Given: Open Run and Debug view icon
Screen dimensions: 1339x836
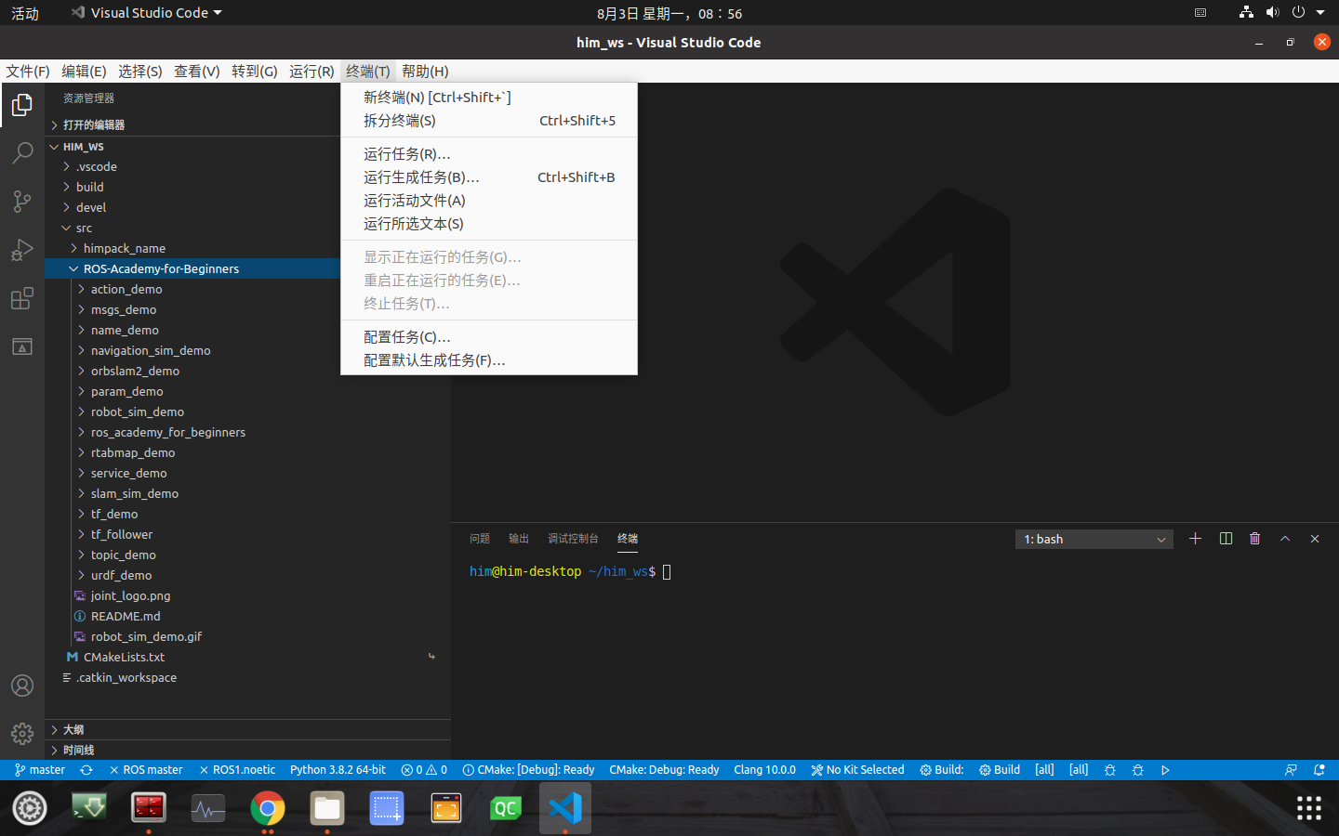Looking at the screenshot, I should pyautogui.click(x=22, y=250).
